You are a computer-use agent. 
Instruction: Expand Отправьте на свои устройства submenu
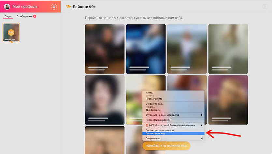(x=162, y=115)
